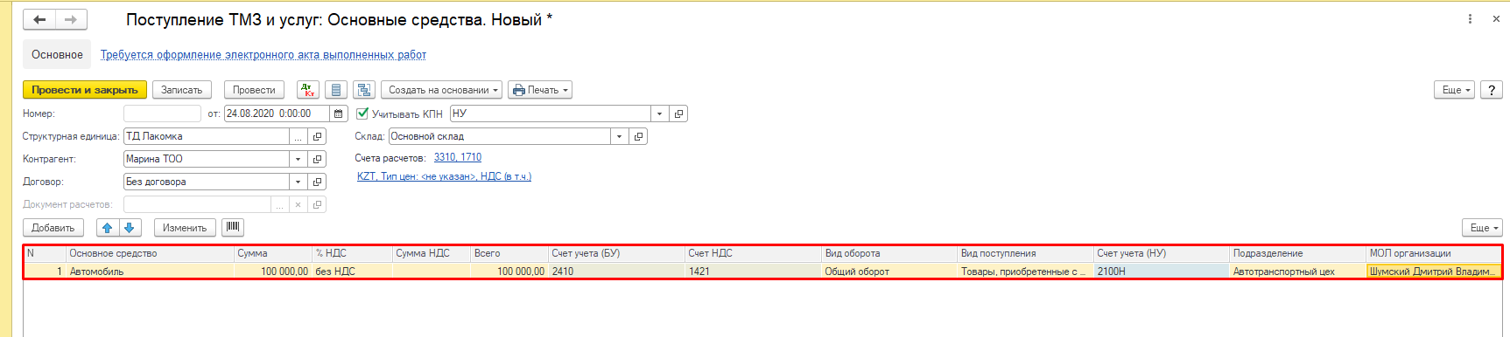This screenshot has width=1510, height=337.
Task: Click the back navigation arrow
Action: 39,19
